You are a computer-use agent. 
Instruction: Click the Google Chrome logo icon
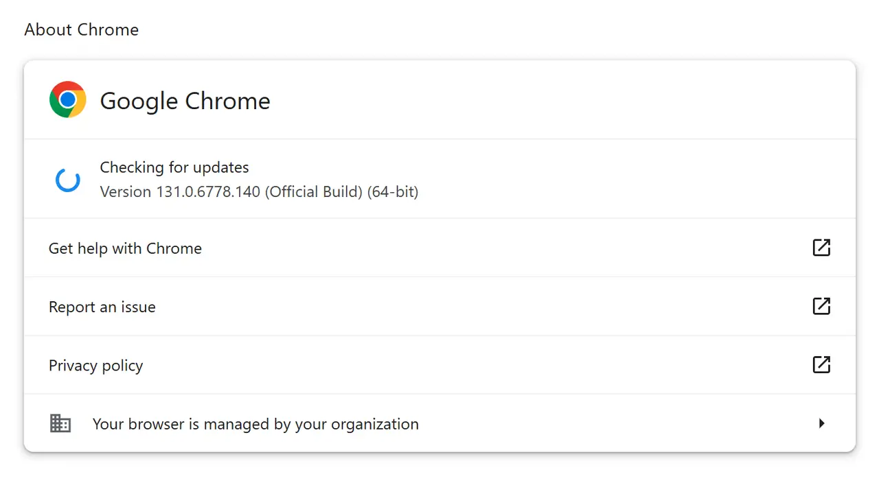pos(67,100)
